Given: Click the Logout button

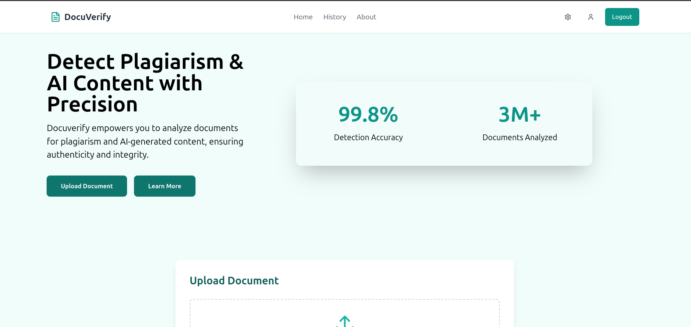Looking at the screenshot, I should pos(622,17).
